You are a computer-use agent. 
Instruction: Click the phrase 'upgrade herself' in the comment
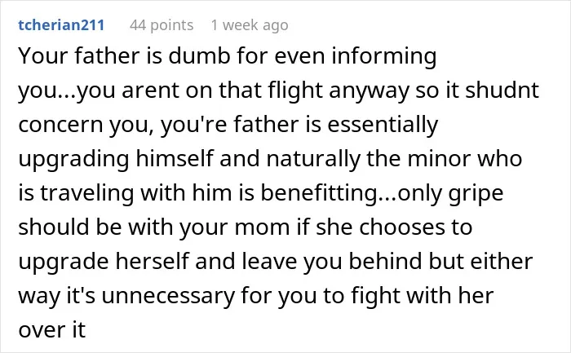pyautogui.click(x=104, y=262)
